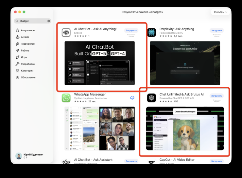
Task: Click the CapCut app icon
Action: coord(151,163)
